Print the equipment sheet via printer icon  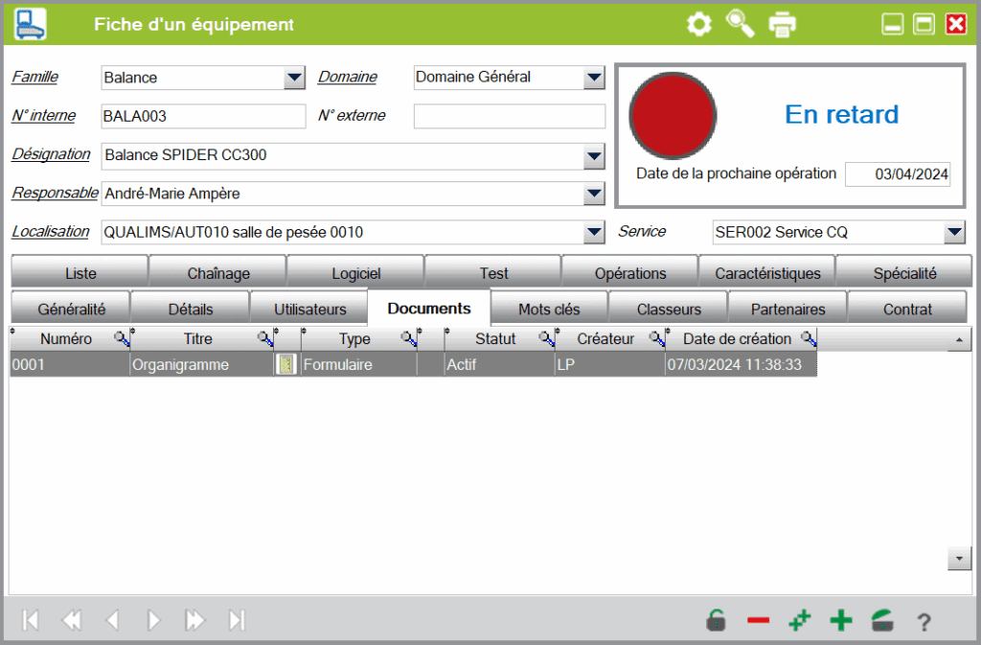[782, 24]
